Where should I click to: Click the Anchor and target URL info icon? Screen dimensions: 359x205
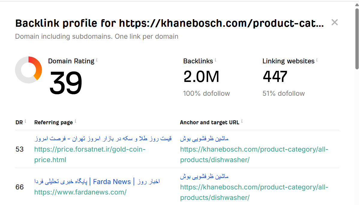[x=242, y=121]
